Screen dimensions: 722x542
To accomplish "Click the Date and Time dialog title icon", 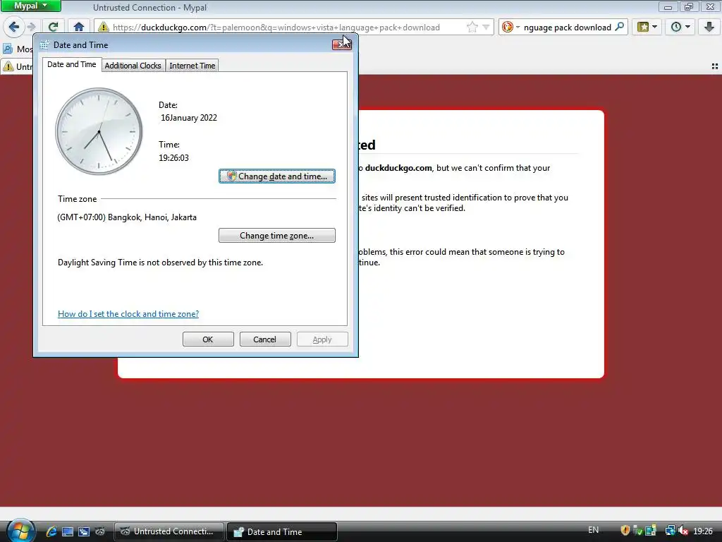I will [44, 44].
